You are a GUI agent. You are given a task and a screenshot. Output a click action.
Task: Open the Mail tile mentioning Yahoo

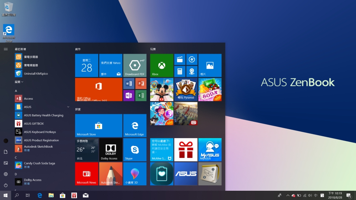[x=111, y=65]
